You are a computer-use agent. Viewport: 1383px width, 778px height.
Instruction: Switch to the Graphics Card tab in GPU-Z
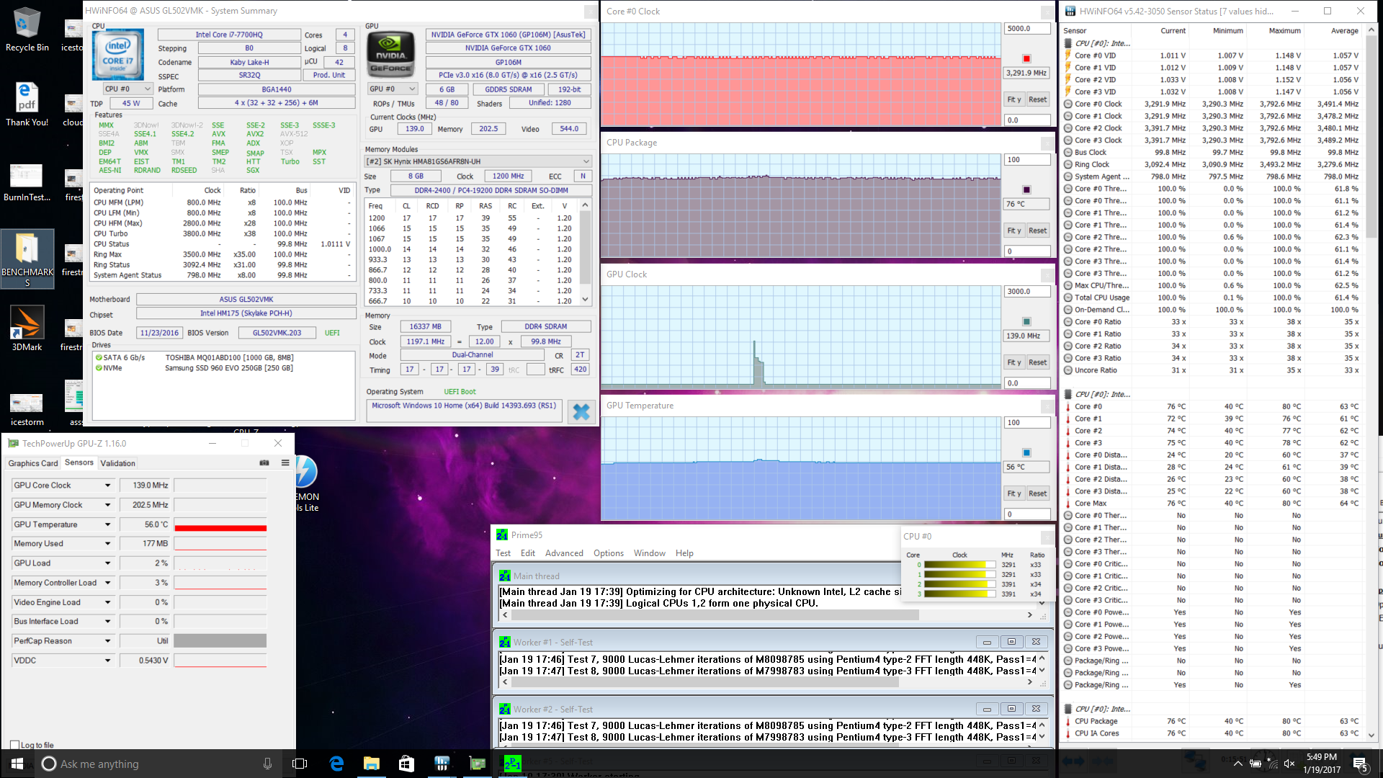(33, 463)
